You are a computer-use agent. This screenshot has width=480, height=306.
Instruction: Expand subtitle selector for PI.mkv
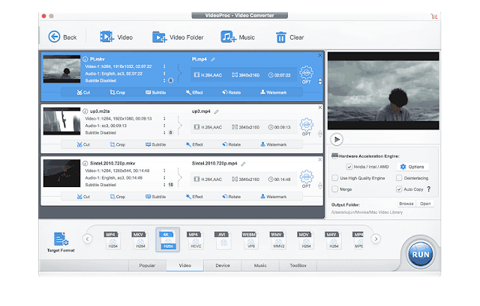coord(164,81)
